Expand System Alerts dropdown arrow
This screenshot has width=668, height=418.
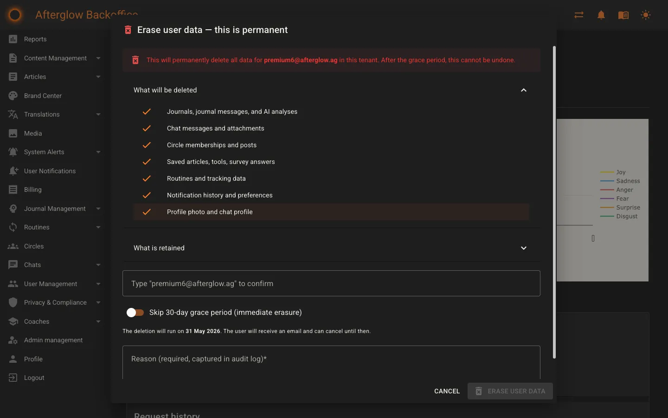(x=98, y=152)
